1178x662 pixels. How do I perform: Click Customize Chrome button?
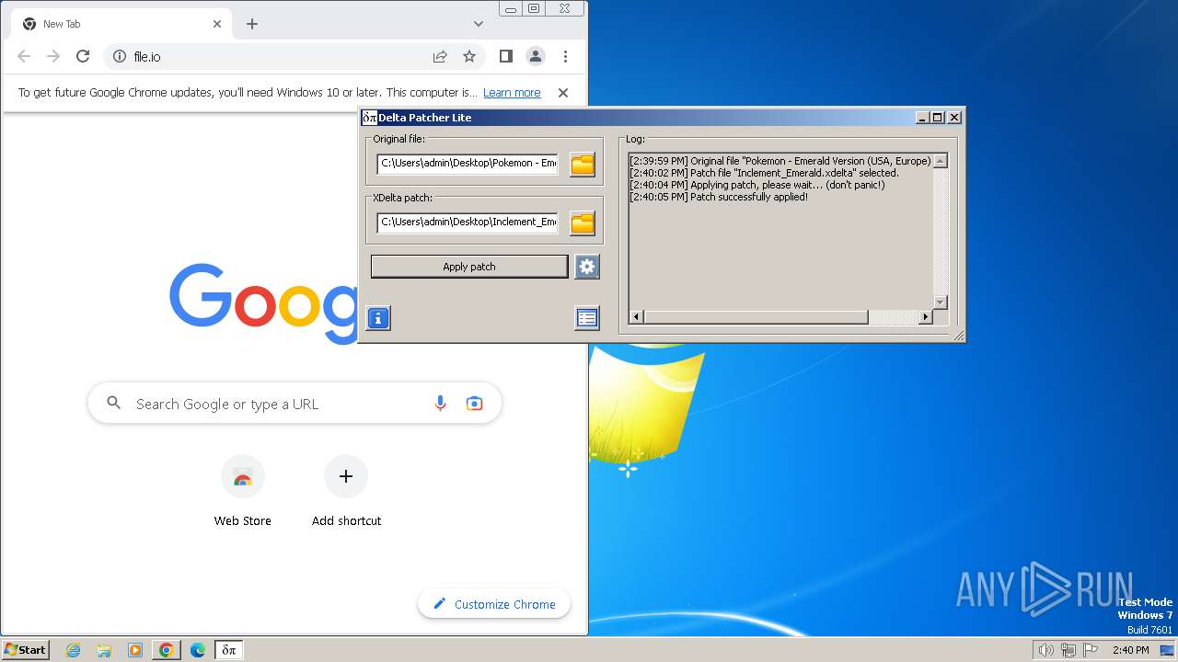coord(494,604)
